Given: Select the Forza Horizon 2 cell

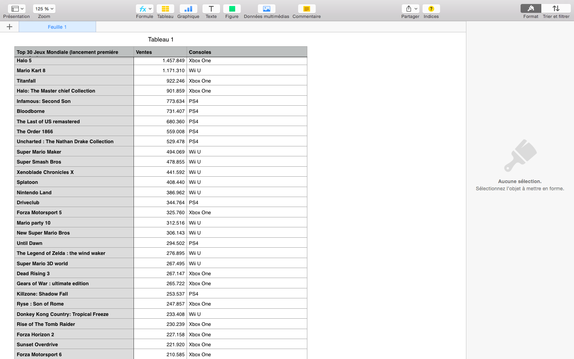Looking at the screenshot, I should pos(74,334).
